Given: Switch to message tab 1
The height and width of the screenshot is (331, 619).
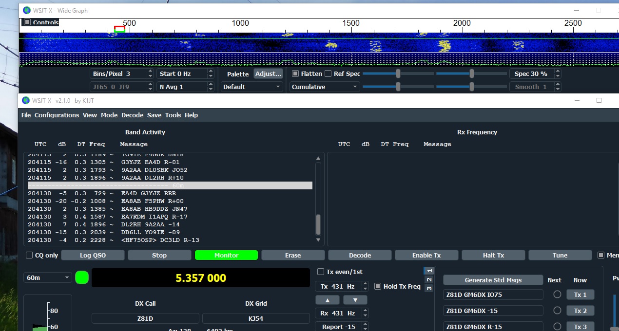Looking at the screenshot, I should tap(429, 271).
